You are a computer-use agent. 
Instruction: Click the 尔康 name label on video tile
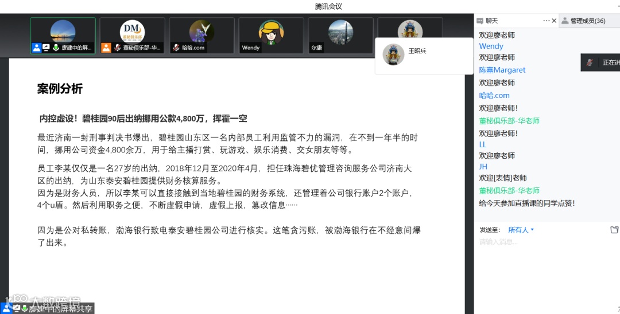tap(316, 48)
